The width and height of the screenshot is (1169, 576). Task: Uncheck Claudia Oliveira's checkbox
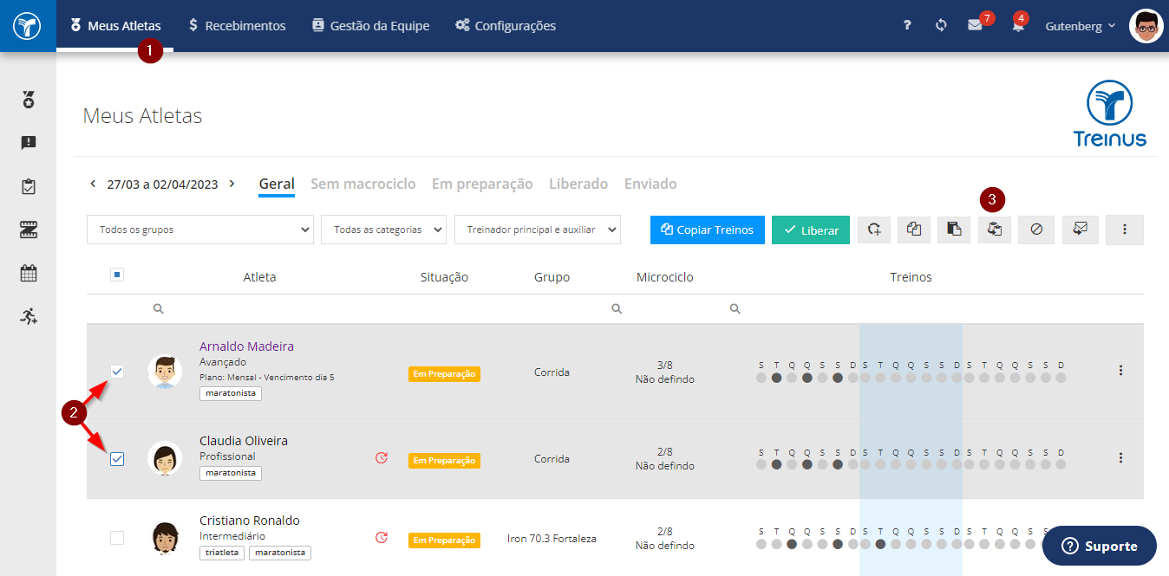(117, 459)
